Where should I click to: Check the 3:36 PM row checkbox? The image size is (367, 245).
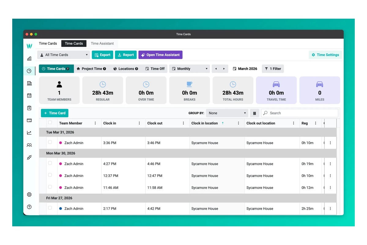pos(50,142)
